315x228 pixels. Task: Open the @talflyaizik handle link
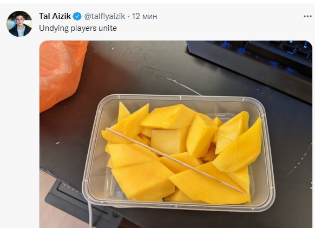tap(104, 16)
